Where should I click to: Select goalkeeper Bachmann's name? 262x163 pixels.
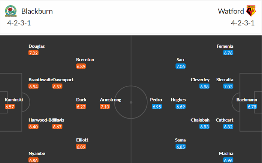click(x=247, y=100)
